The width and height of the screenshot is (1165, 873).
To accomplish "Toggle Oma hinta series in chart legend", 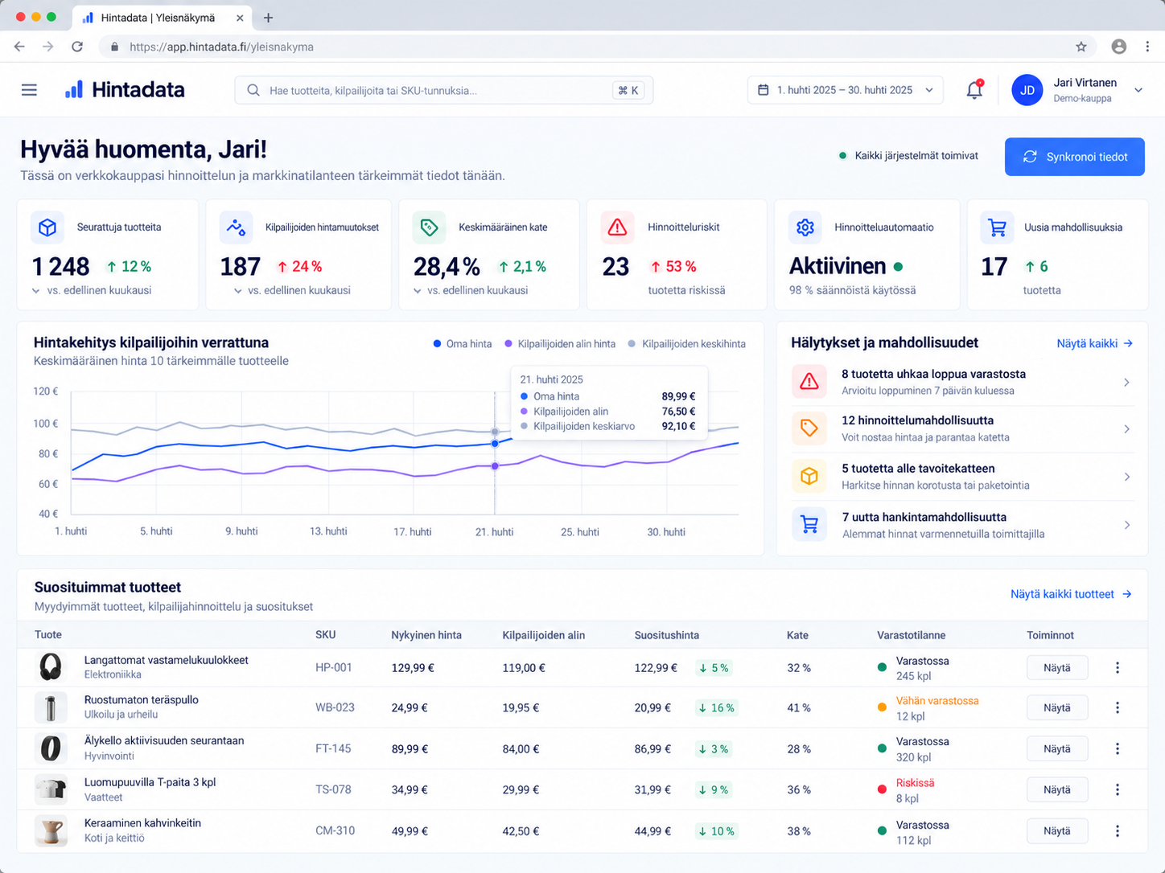I will pos(463,344).
